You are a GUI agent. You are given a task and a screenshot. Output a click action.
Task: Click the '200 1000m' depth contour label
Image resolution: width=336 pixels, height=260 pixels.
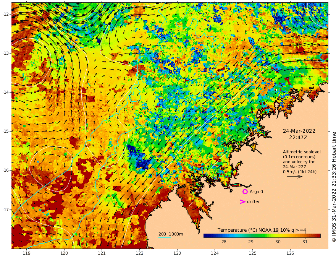[171, 234]
